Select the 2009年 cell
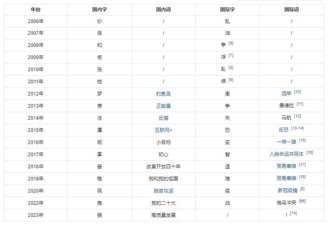 click(36, 57)
